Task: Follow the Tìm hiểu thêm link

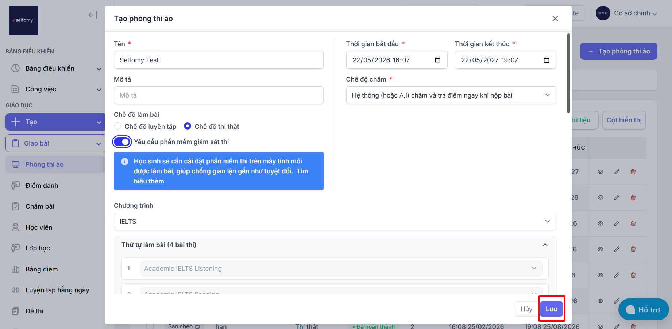Action: pos(221,176)
